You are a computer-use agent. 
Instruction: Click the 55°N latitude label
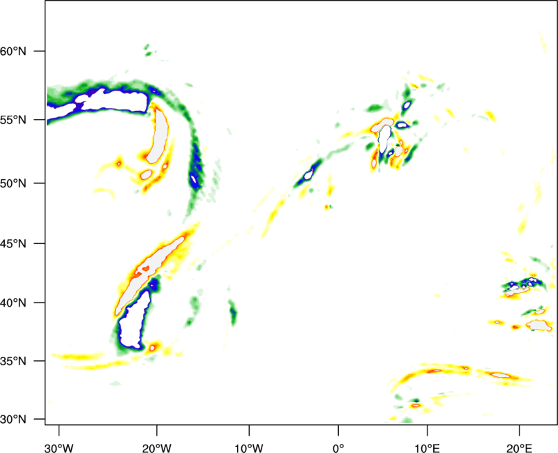(13, 120)
